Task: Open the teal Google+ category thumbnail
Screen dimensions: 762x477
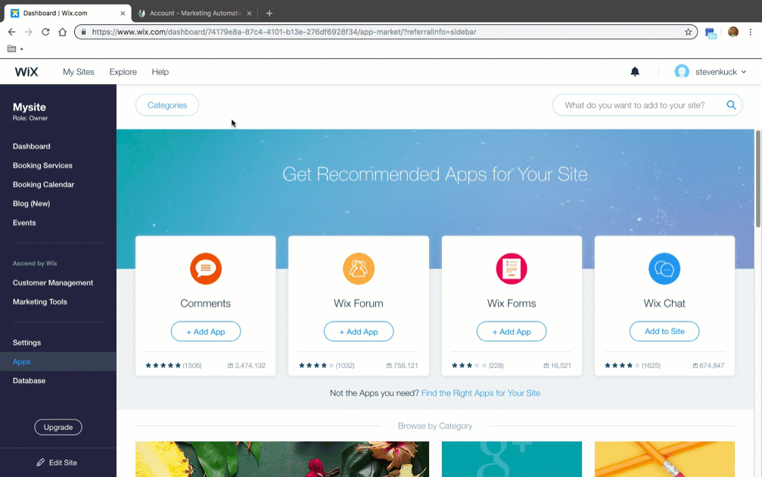Action: [x=512, y=459]
